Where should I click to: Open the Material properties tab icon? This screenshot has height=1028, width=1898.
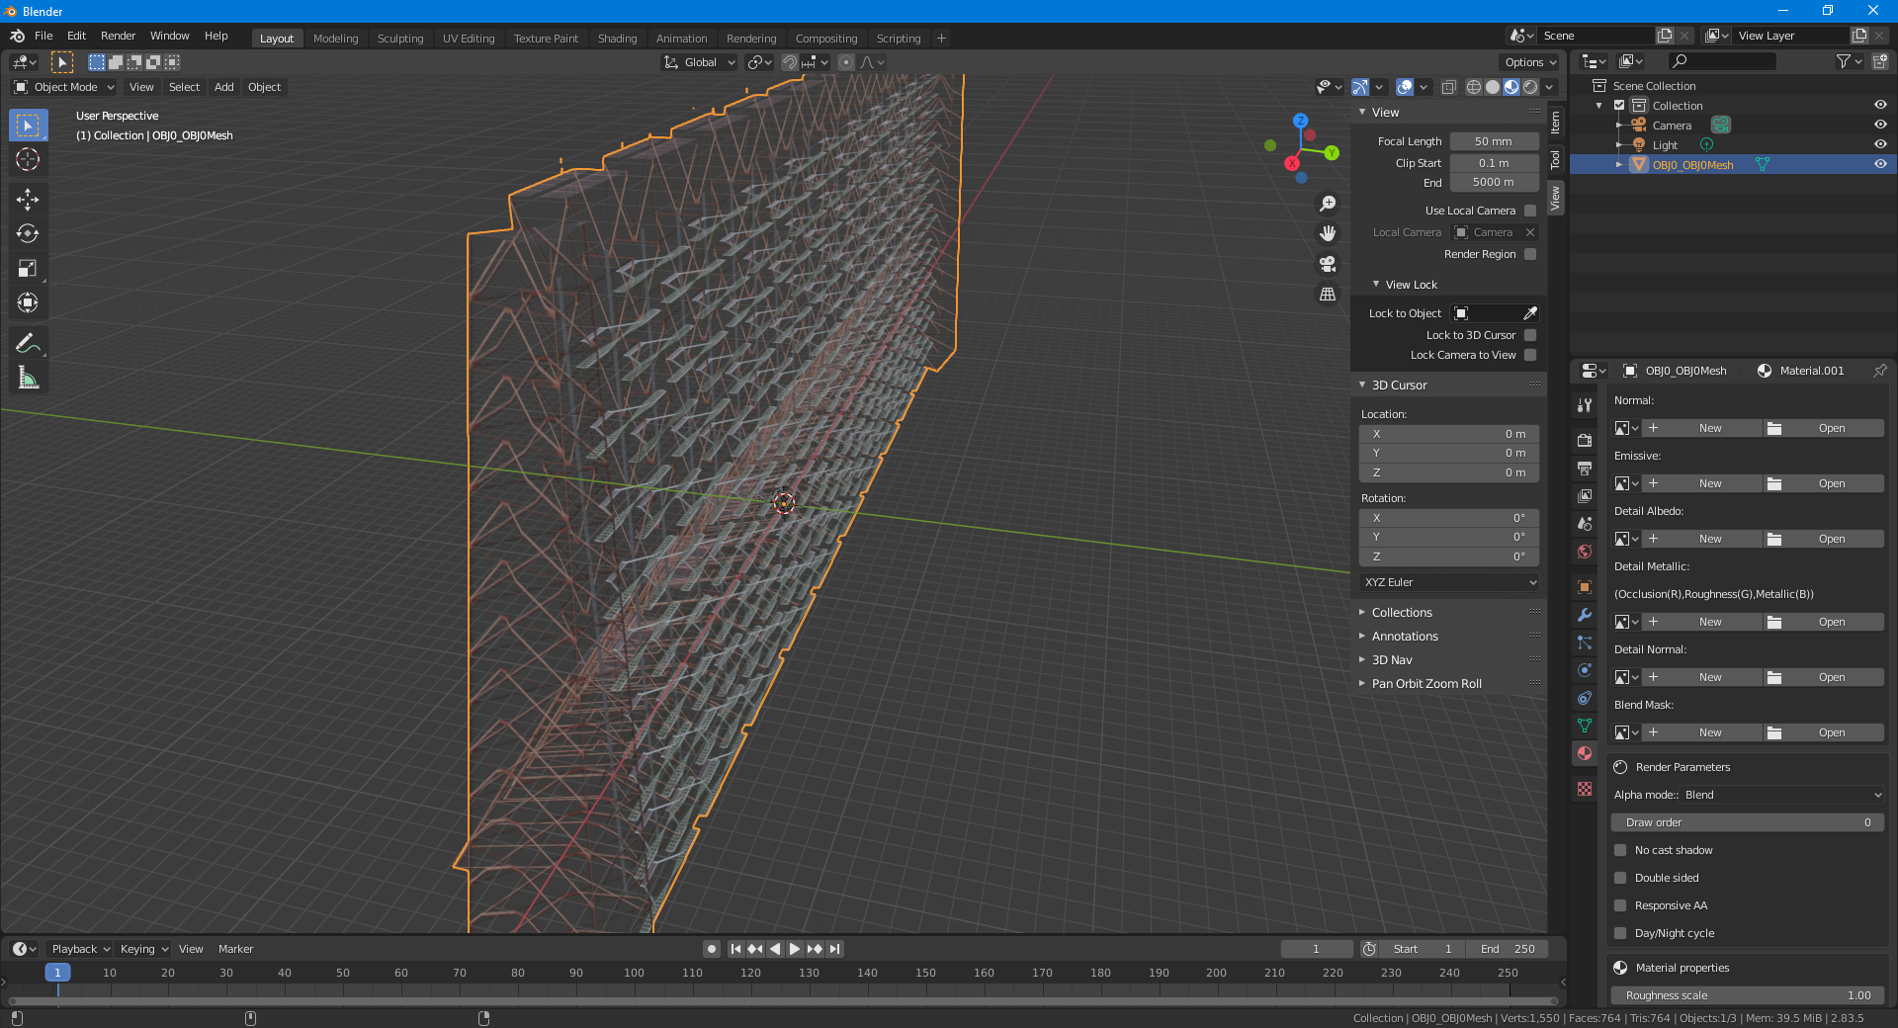[x=1585, y=753]
